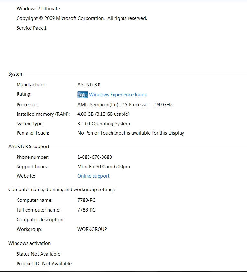Click the 'Processor:' label

(27, 105)
